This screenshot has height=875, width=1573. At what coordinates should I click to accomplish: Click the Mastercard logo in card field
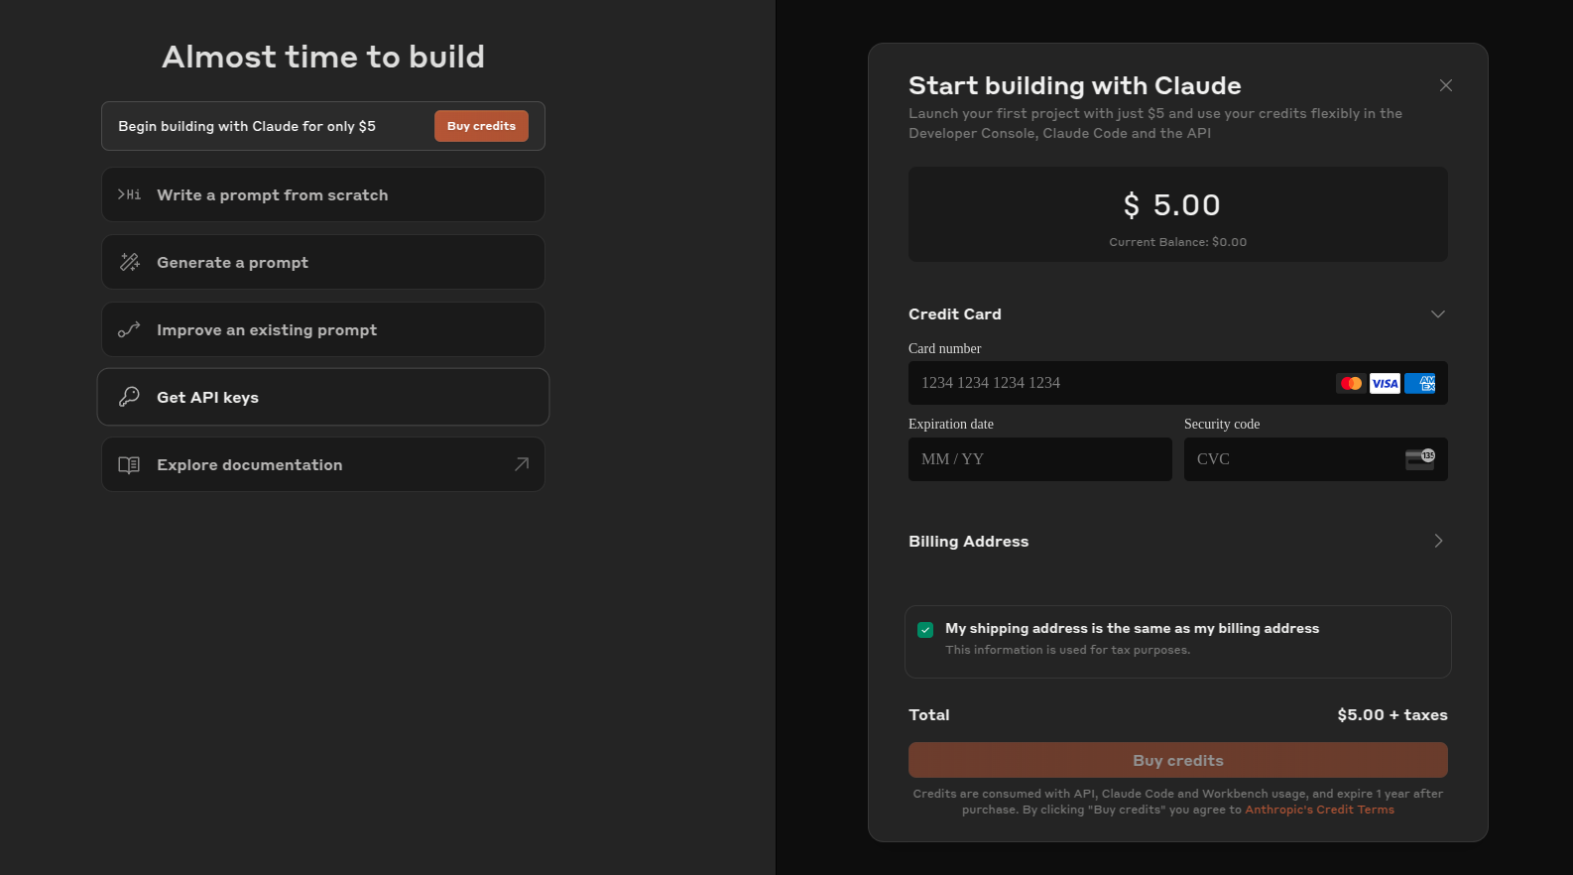(1351, 383)
